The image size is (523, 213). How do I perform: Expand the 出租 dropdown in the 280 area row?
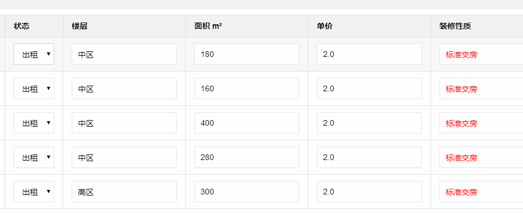point(34,157)
